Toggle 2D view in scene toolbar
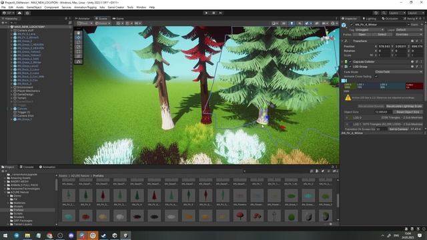427x240 pixels. (284, 23)
